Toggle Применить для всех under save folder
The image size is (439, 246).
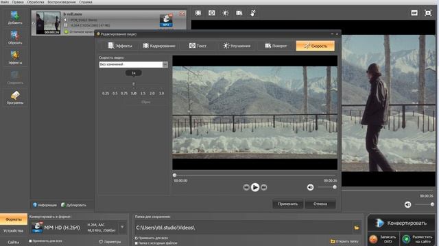click(136, 238)
